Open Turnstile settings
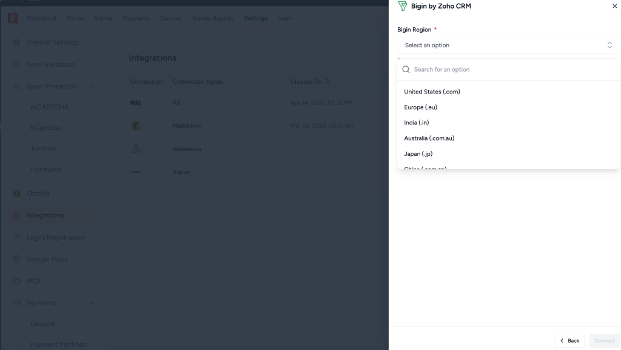The height and width of the screenshot is (350, 621). [x=44, y=148]
